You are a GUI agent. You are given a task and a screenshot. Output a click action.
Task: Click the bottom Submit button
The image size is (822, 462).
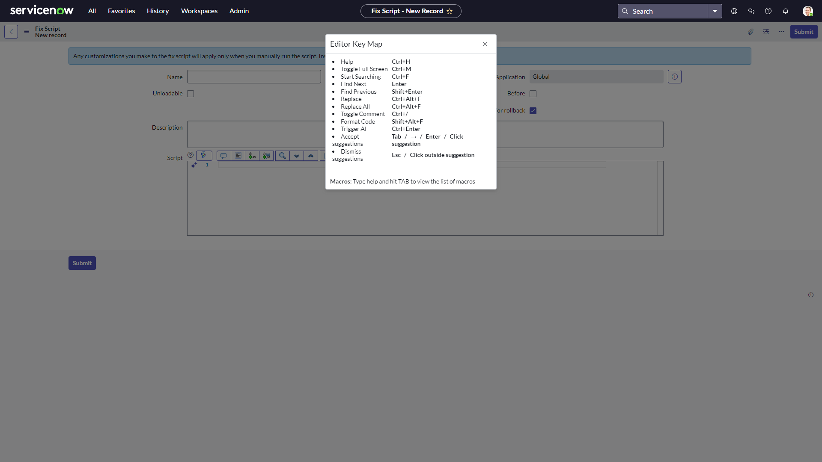click(82, 263)
